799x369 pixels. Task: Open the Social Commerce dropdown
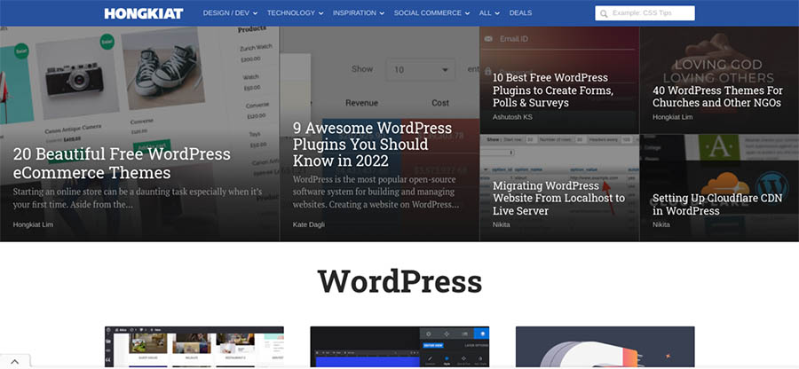click(x=431, y=13)
